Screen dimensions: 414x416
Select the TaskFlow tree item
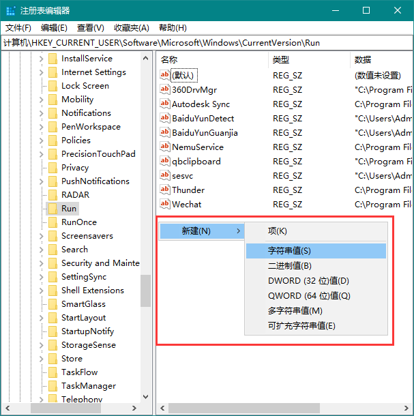79,372
